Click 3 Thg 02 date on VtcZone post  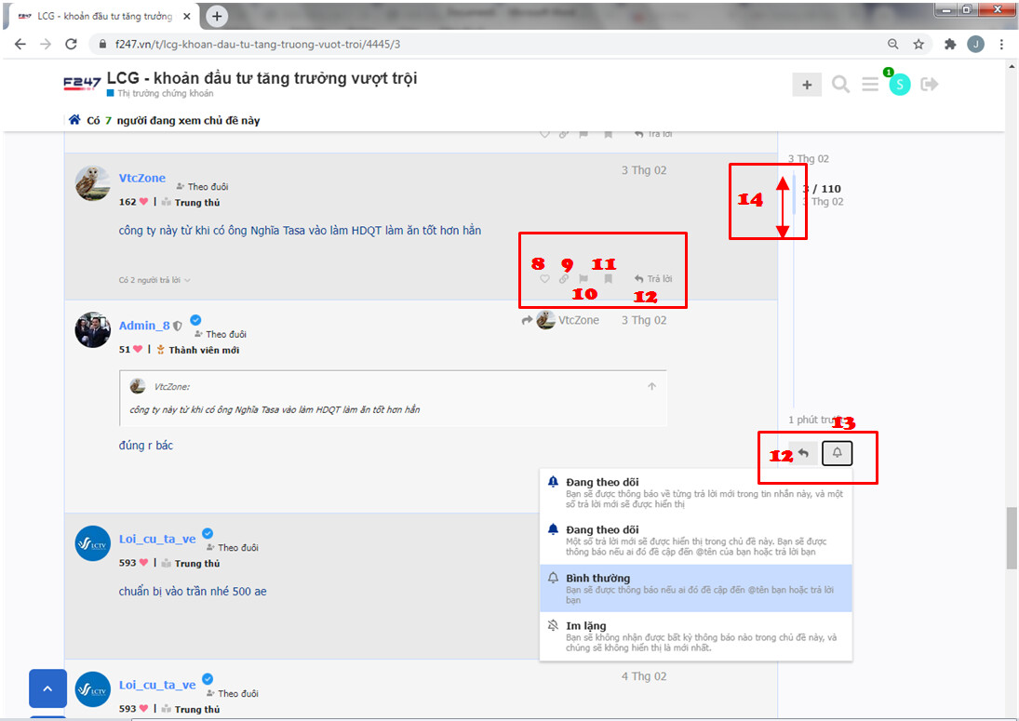(x=644, y=170)
